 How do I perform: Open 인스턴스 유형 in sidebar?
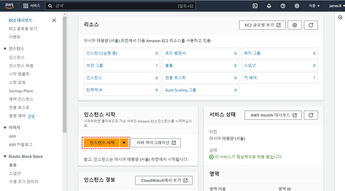(x=21, y=66)
